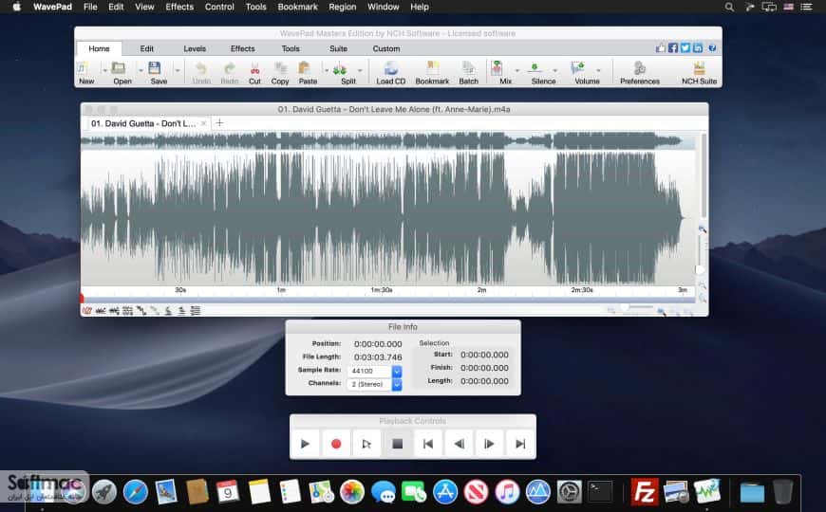Image resolution: width=826 pixels, height=512 pixels.
Task: Open an audio file with Open icon
Action: (122, 72)
